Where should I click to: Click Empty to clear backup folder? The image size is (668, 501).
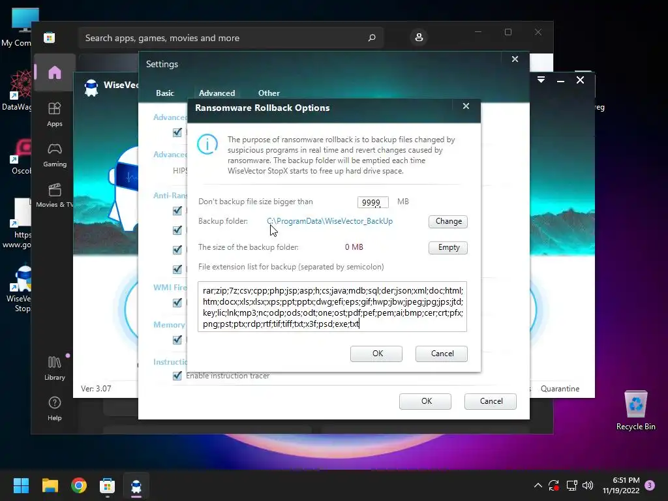click(x=448, y=247)
